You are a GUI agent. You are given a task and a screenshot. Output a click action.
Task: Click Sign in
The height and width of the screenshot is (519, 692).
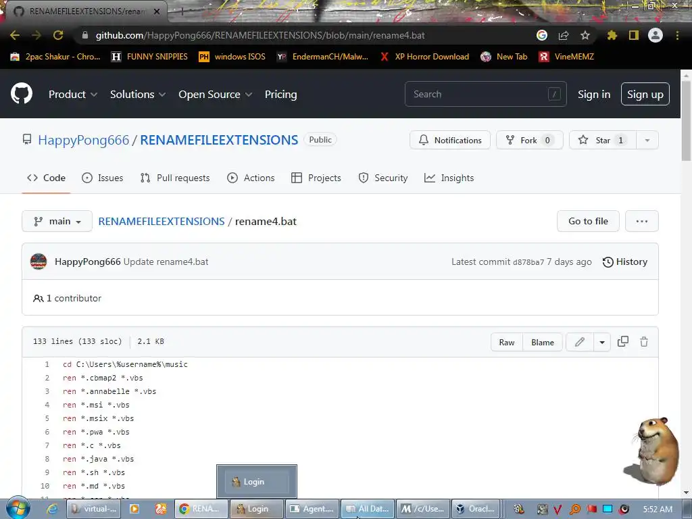[x=594, y=94]
